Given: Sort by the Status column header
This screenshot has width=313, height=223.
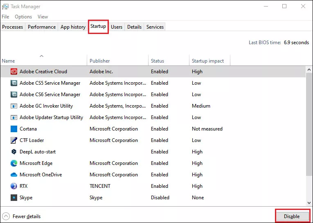Looking at the screenshot, I should coord(169,60).
